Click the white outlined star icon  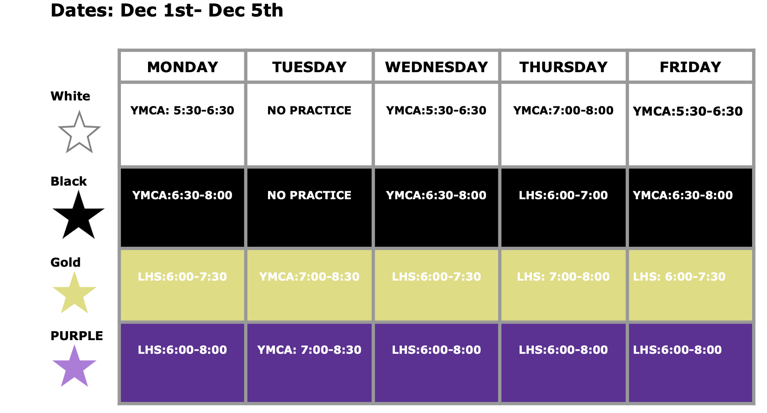pos(79,133)
